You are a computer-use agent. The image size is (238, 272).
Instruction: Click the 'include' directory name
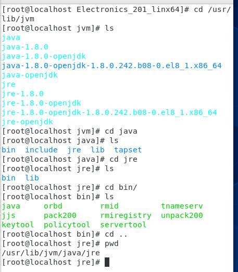coord(41,150)
